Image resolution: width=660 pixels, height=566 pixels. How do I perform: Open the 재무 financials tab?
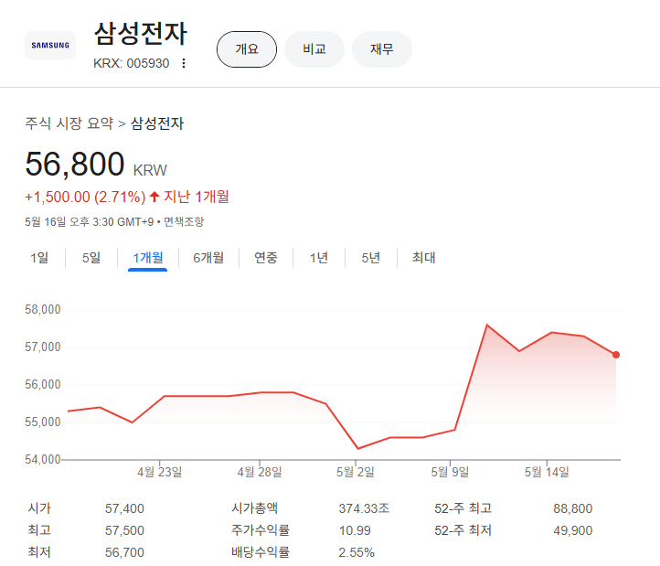pos(382,49)
